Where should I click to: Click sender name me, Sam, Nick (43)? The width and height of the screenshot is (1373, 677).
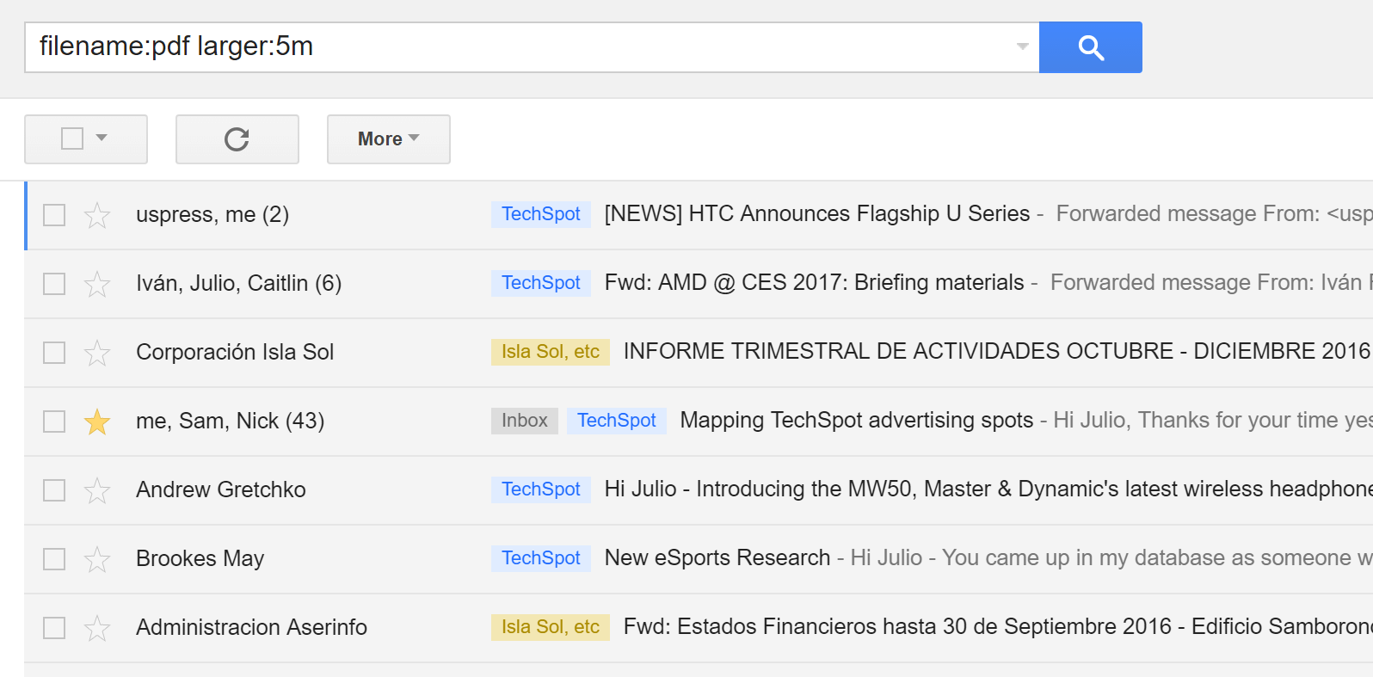click(x=231, y=422)
